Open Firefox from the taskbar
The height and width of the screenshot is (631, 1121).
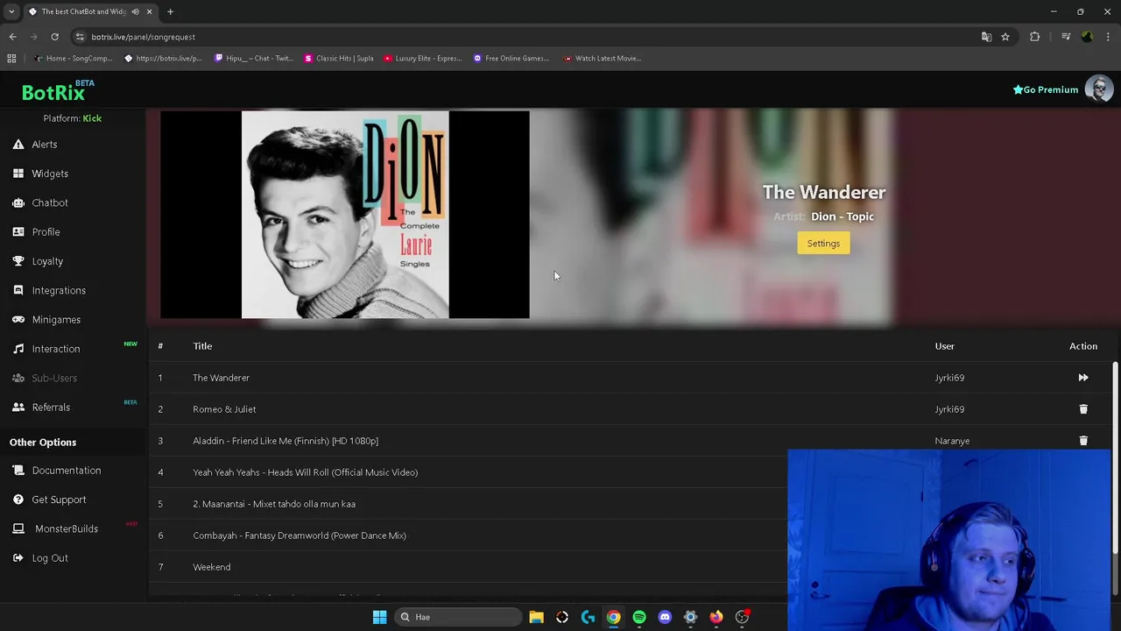click(x=716, y=617)
